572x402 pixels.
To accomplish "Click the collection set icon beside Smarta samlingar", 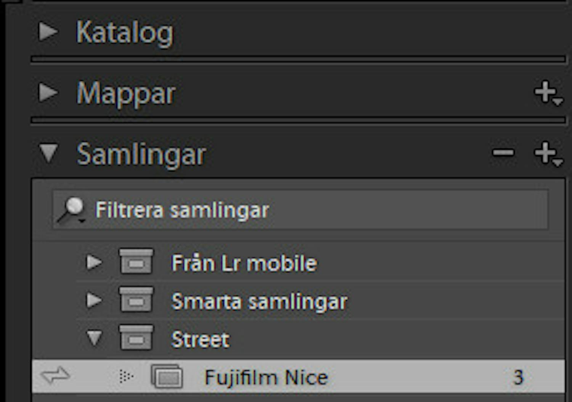I will pos(136,301).
